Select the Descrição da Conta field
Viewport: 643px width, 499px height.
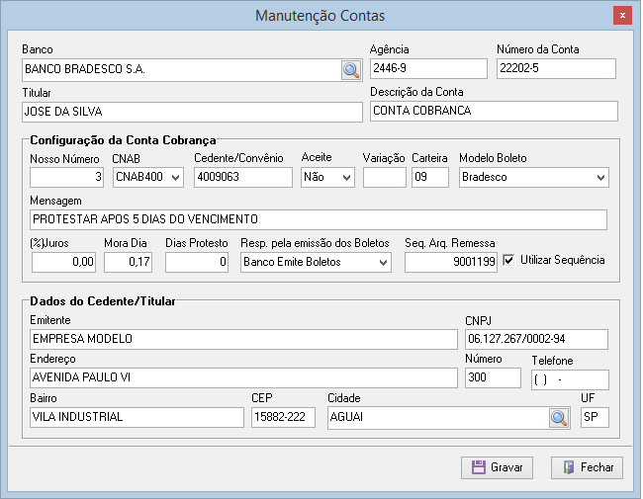[494, 111]
